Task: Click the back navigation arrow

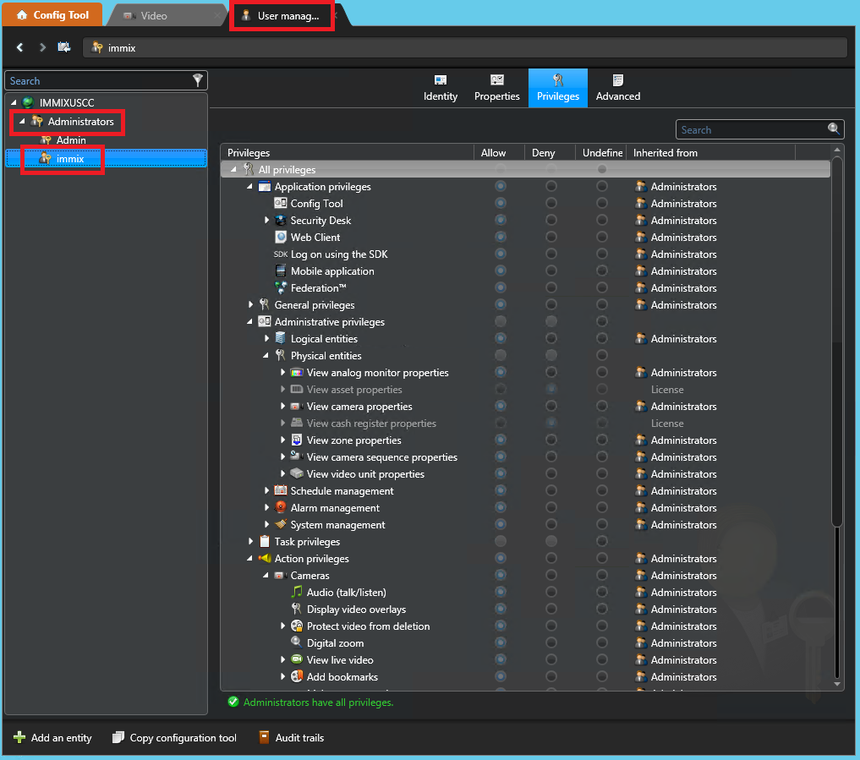Action: 19,47
